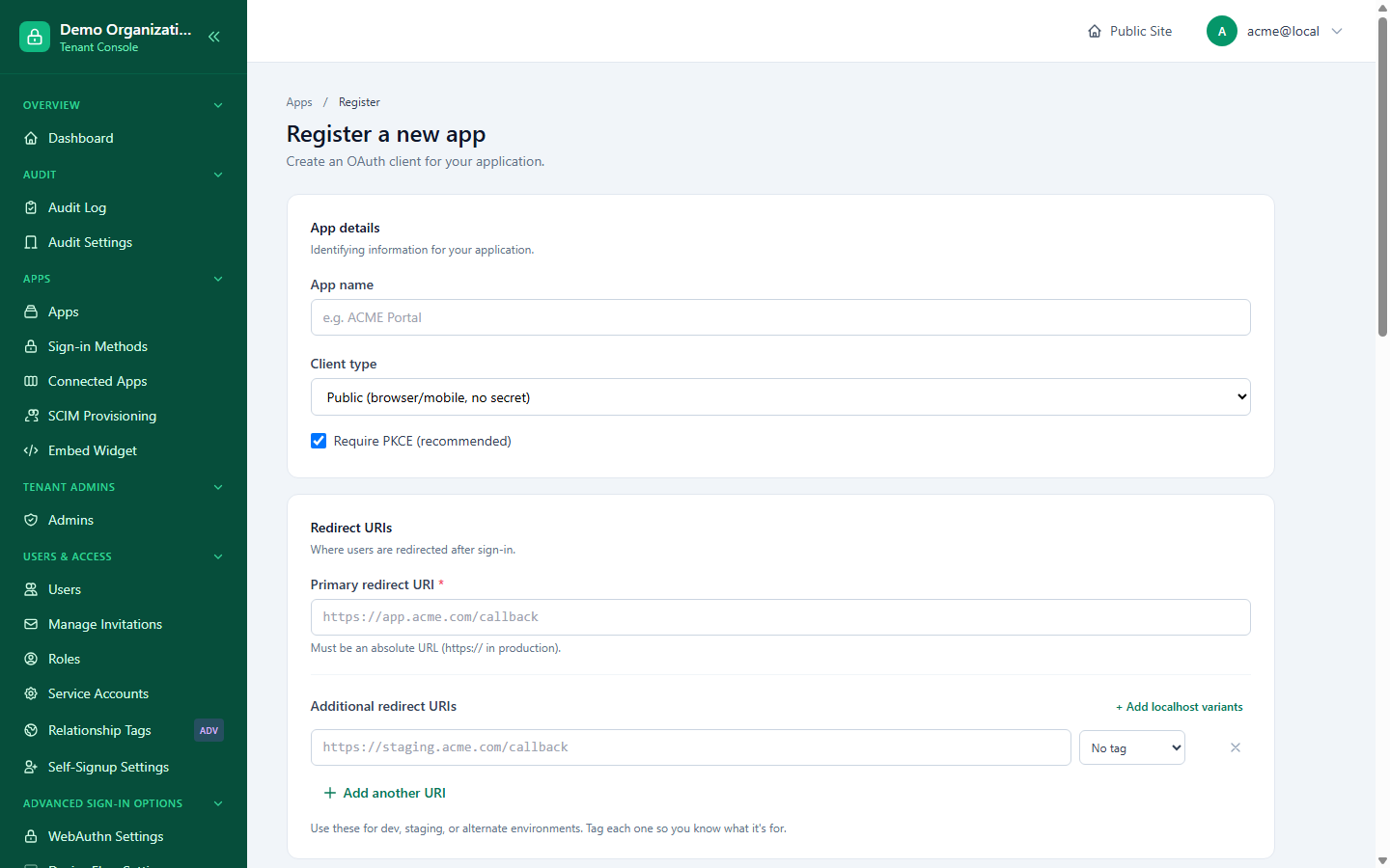The image size is (1390, 868).
Task: Navigate to Manage Invitations
Action: pos(124,624)
